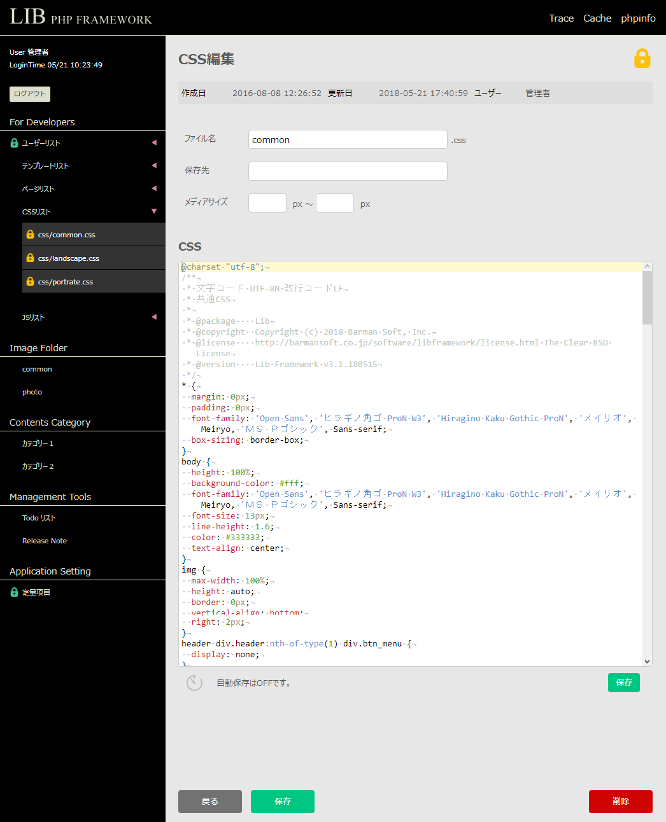Click the red 削除 button
Screen dimensions: 666x822
620,802
